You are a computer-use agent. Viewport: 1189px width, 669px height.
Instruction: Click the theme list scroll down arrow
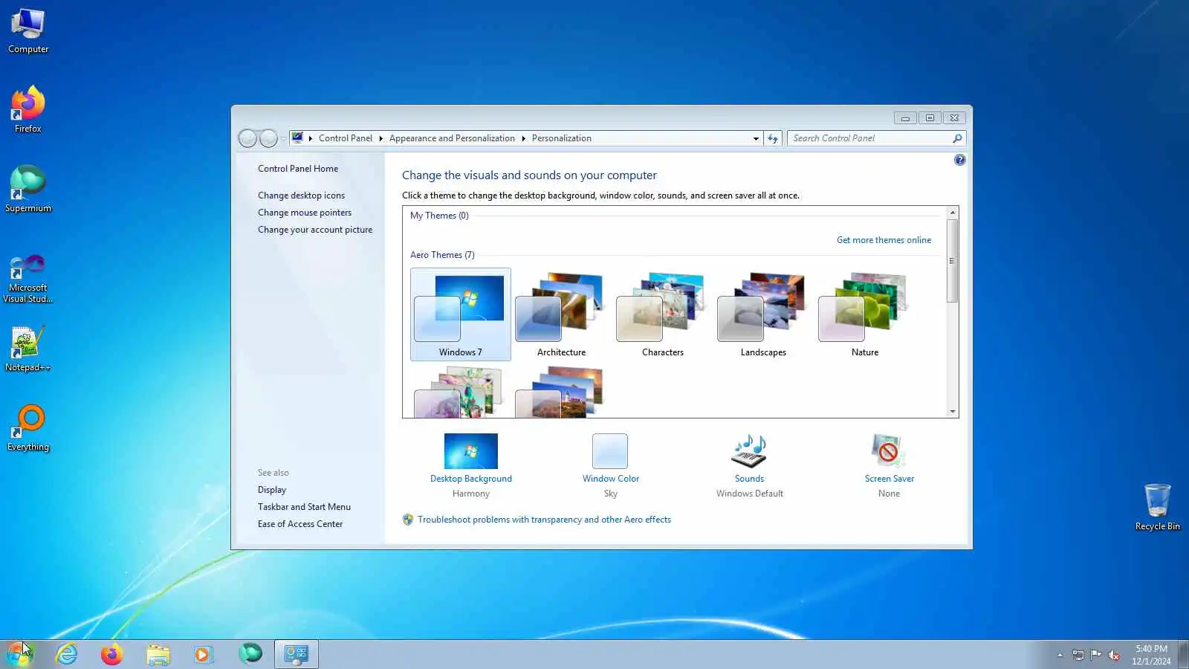(952, 411)
